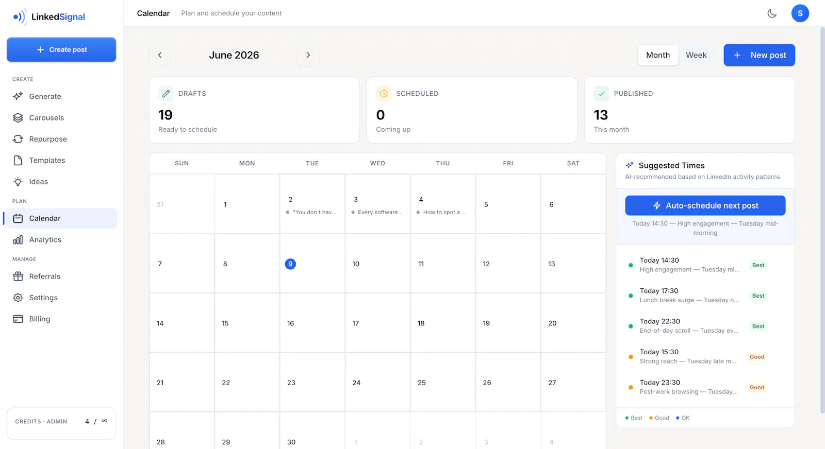Viewport: 825px width, 449px height.
Task: Open Referrals in the sidebar
Action: tap(60, 277)
